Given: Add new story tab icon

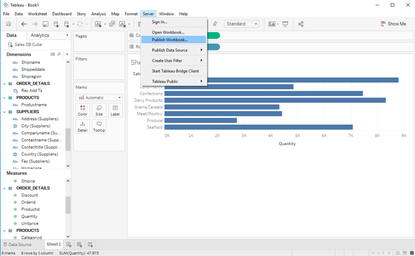Looking at the screenshot, I should pos(90,244).
